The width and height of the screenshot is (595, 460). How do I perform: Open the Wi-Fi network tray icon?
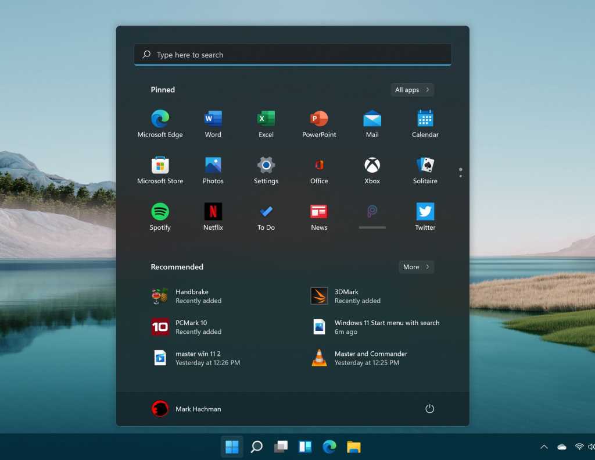[x=579, y=447]
